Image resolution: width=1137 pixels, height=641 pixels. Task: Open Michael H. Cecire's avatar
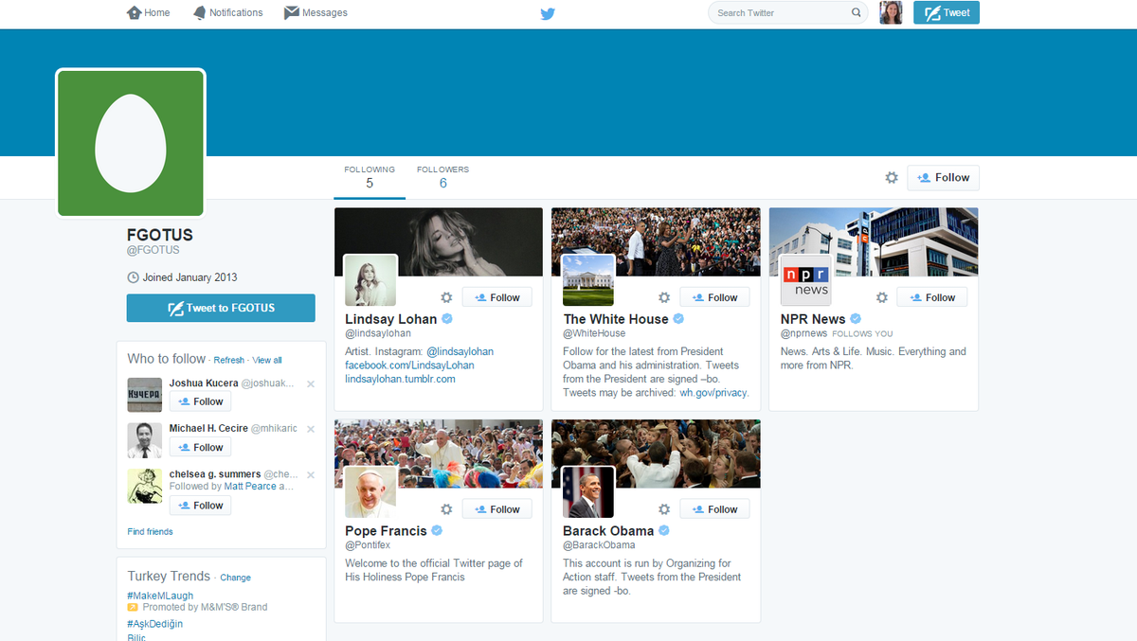[x=145, y=440]
